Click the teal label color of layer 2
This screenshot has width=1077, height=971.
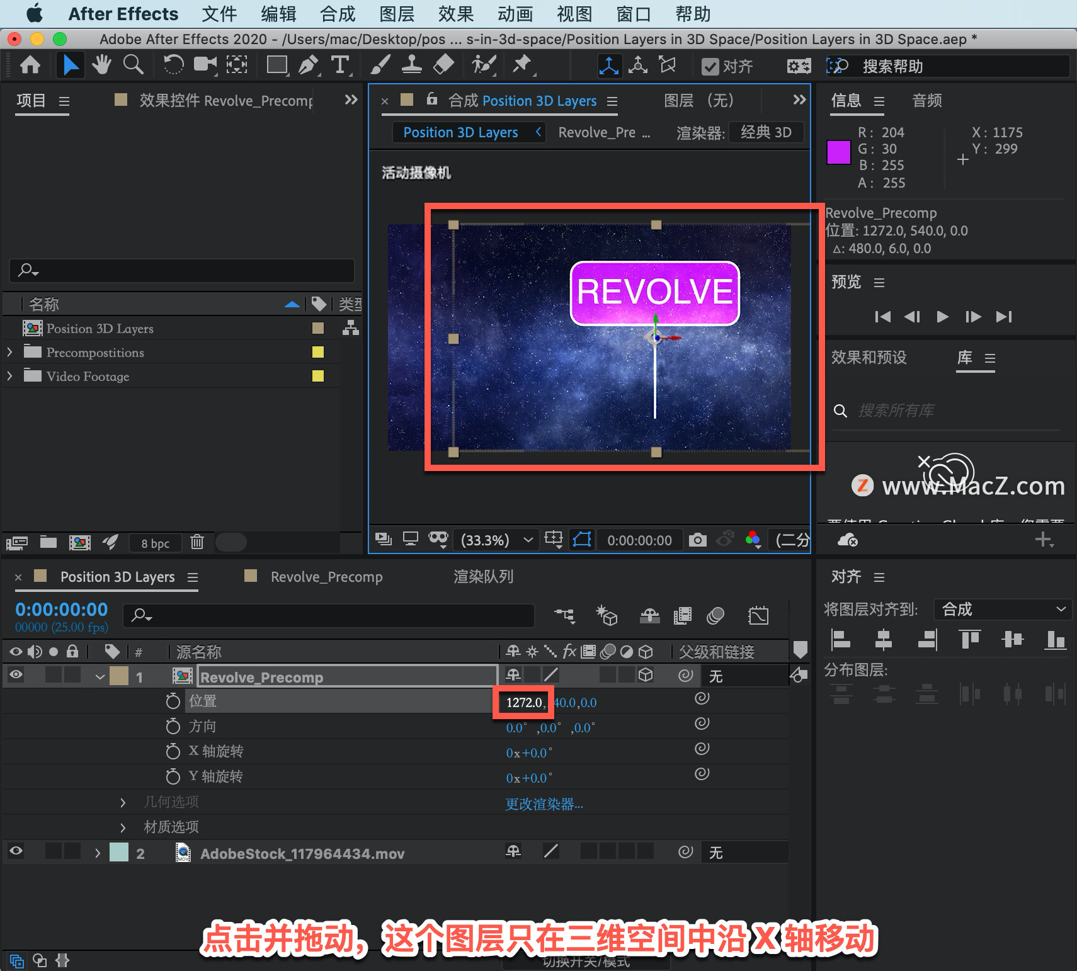click(119, 853)
